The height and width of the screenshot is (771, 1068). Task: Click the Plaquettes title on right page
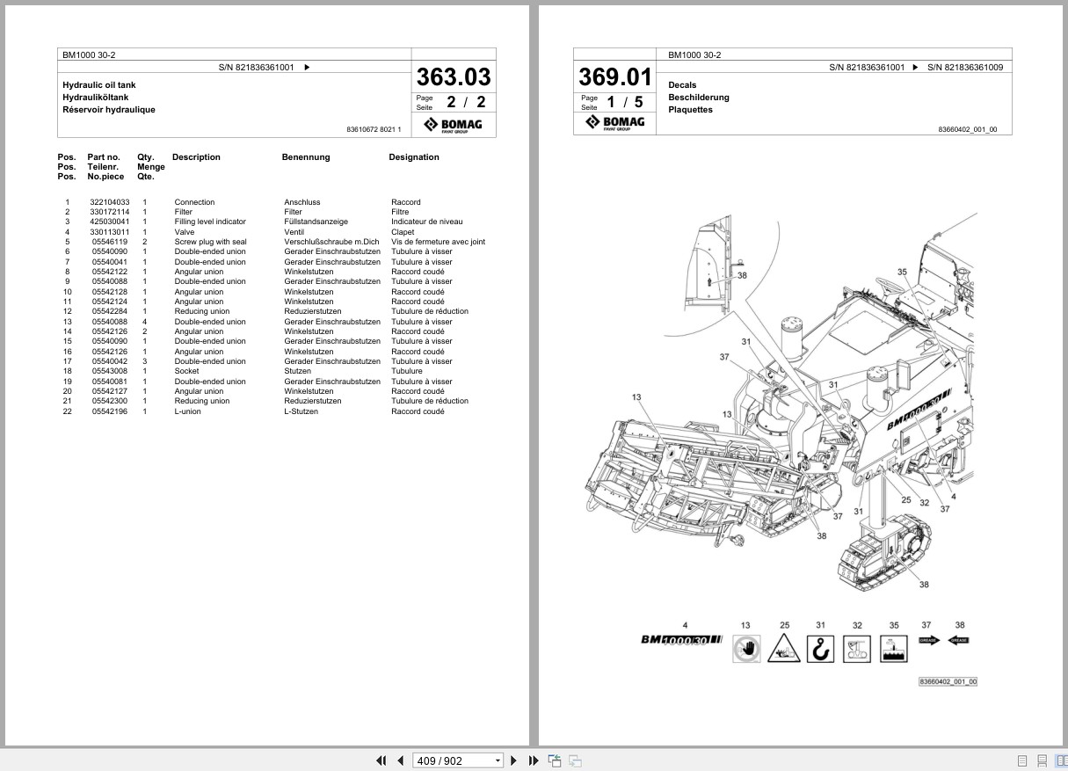(x=690, y=110)
